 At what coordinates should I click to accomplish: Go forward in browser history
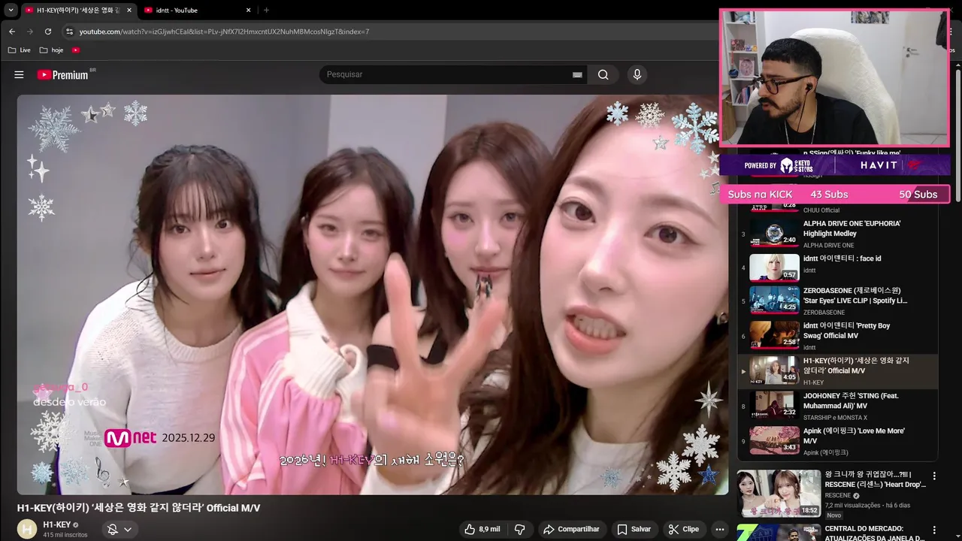click(x=30, y=32)
